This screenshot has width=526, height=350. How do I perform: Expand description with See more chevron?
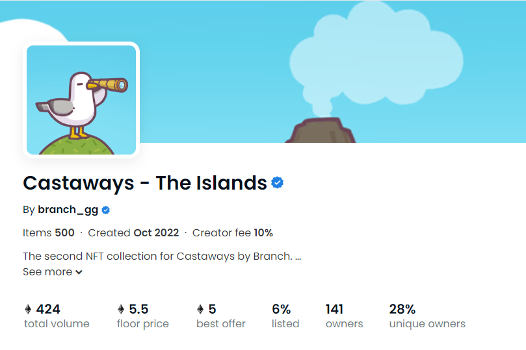pos(79,272)
